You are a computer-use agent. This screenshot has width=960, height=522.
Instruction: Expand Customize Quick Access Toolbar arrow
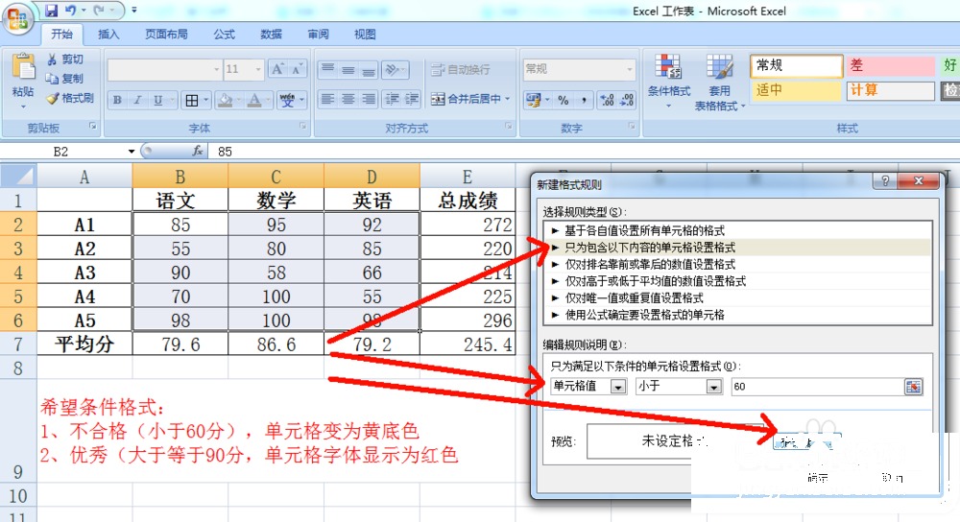click(134, 11)
